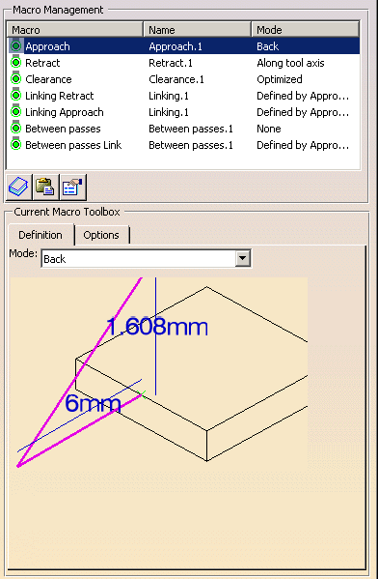This screenshot has width=378, height=579.
Task: Click the blue stacked-sheets catalog icon
Action: 18,187
